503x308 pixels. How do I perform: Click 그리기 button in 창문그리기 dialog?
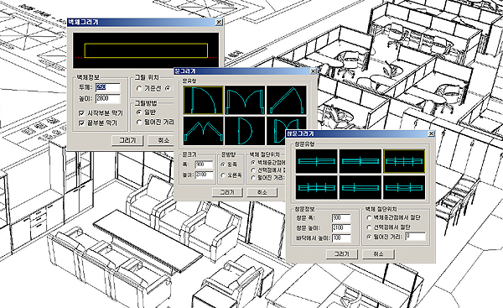342,253
